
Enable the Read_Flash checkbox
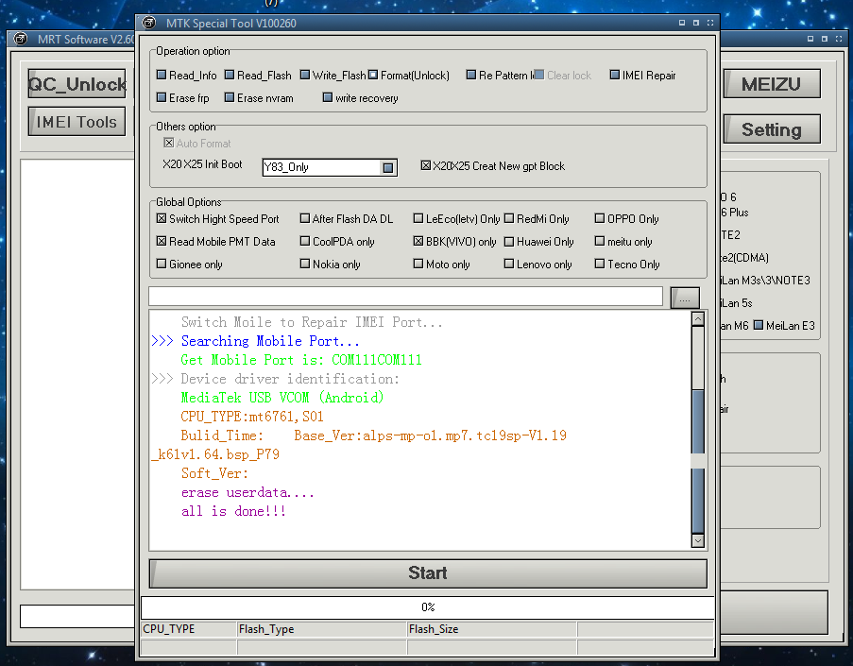(x=230, y=75)
